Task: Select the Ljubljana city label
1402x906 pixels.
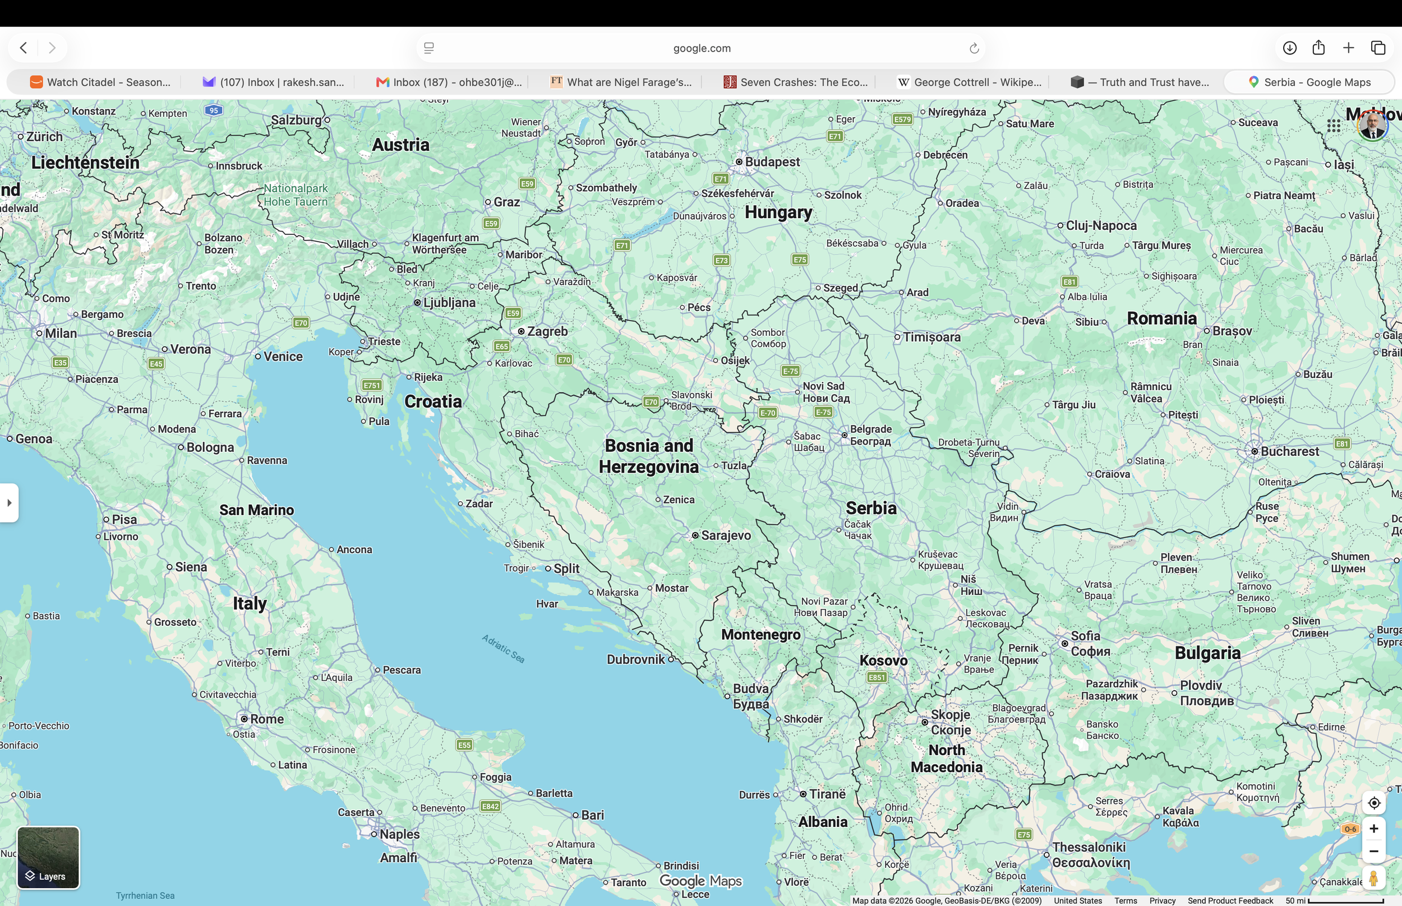Action: pyautogui.click(x=450, y=302)
